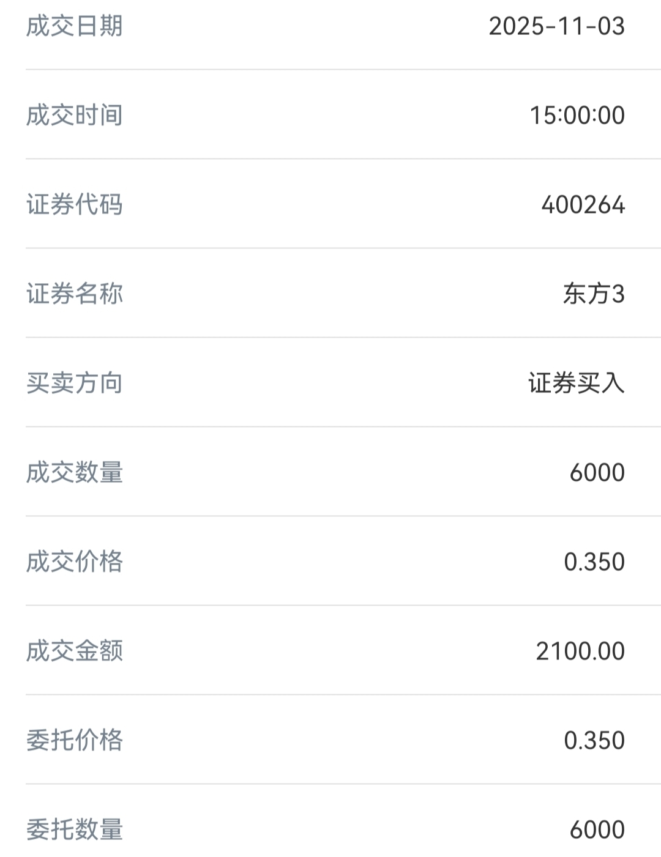
Task: Tap the 委托数量 label
Action: tap(75, 830)
